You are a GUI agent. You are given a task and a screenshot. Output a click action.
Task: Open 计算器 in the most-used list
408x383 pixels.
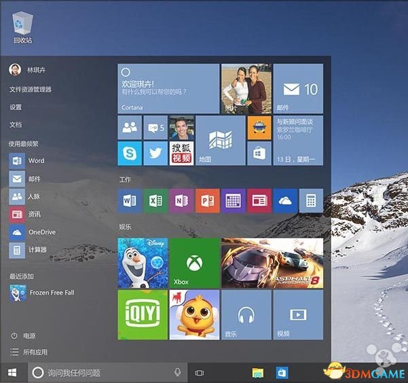click(28, 250)
